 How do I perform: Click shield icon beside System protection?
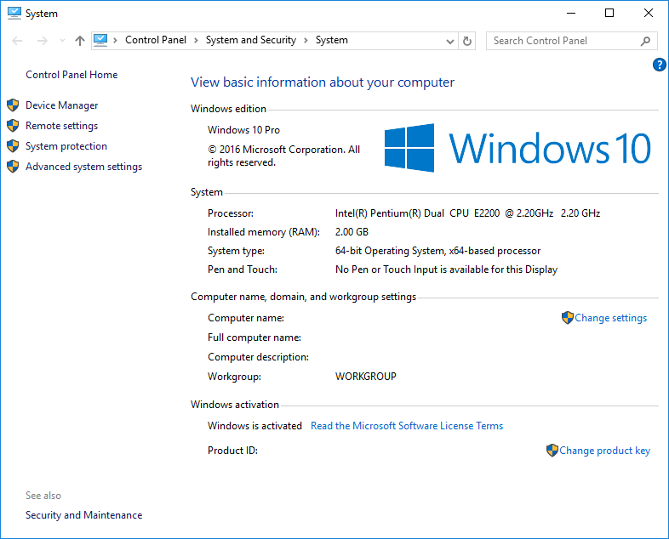click(14, 145)
